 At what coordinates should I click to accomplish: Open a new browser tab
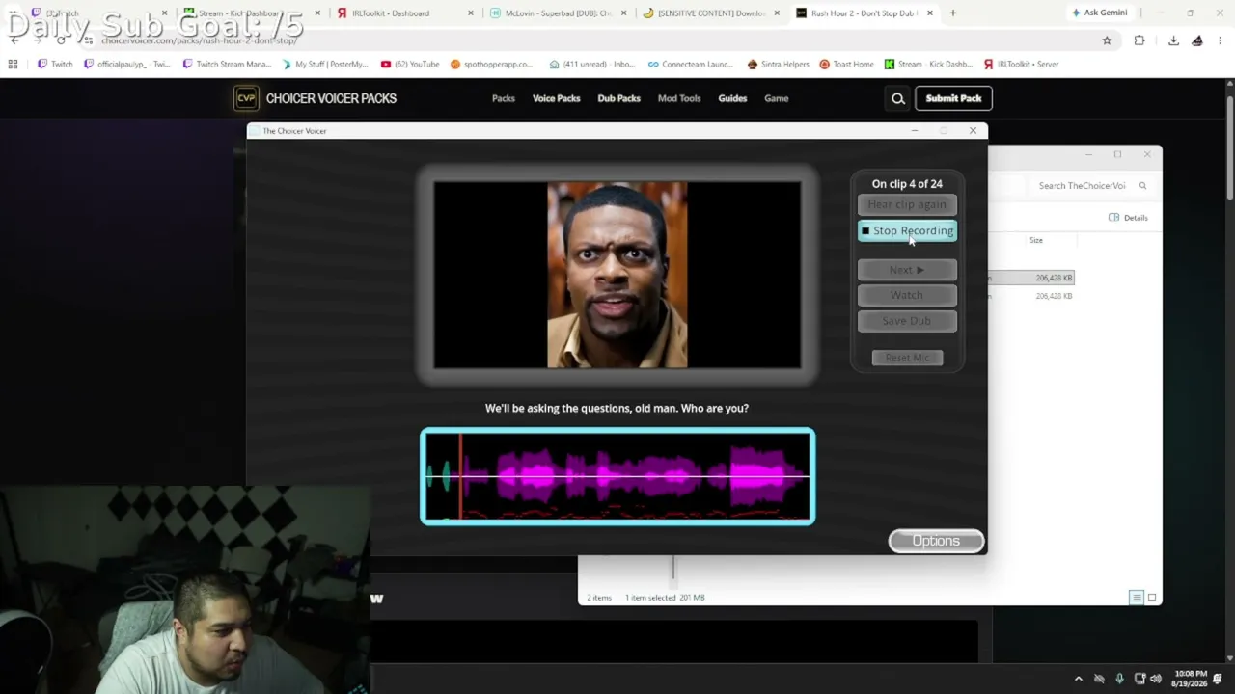[x=953, y=13]
